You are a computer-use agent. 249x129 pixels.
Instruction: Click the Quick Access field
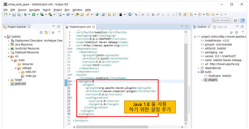pos(221,20)
